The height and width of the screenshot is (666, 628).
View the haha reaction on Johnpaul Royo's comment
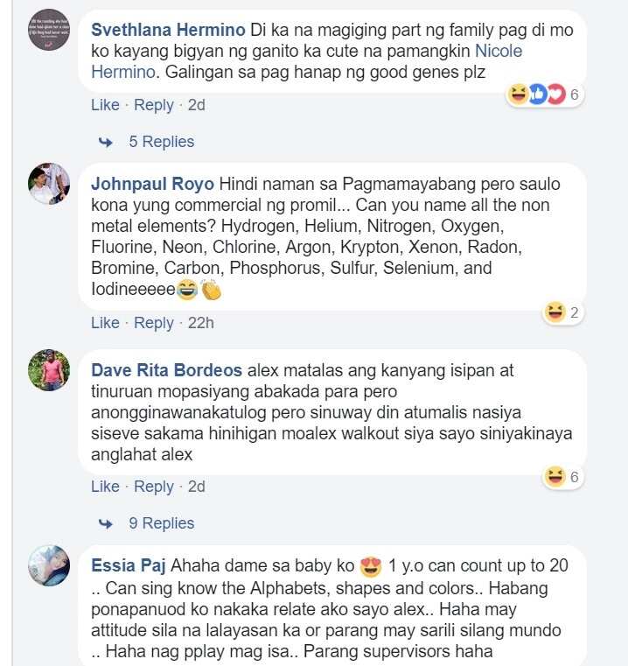(x=555, y=312)
